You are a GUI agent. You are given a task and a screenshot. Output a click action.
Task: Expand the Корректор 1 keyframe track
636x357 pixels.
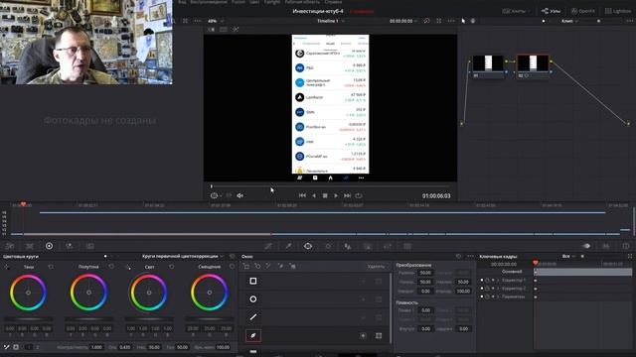coord(498,280)
